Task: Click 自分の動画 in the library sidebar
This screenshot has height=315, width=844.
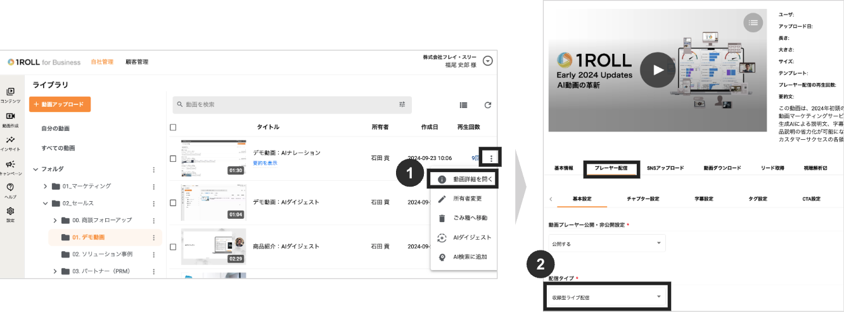Action: 55,128
